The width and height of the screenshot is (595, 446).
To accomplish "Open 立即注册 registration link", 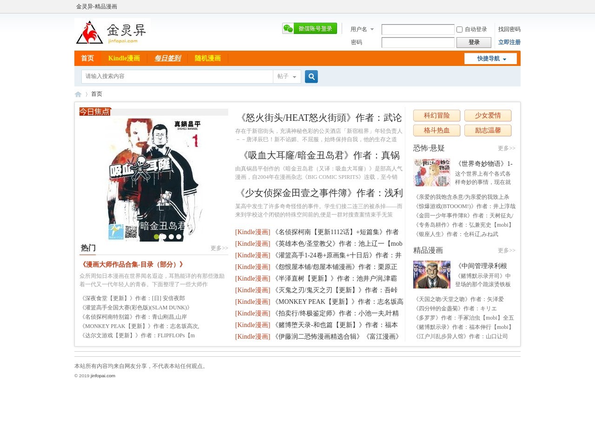I will click(509, 42).
